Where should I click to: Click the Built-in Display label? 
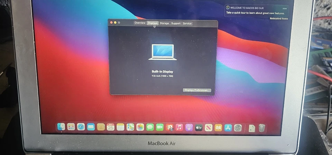pyautogui.click(x=163, y=72)
